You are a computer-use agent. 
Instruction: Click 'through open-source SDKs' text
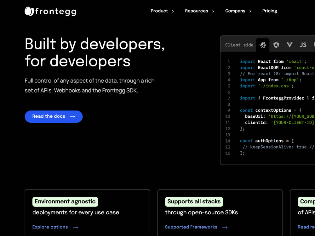(201, 212)
